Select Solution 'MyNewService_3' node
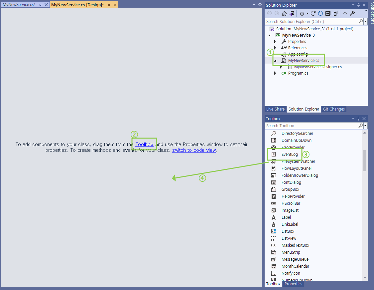This screenshot has width=374, height=290. (314, 29)
